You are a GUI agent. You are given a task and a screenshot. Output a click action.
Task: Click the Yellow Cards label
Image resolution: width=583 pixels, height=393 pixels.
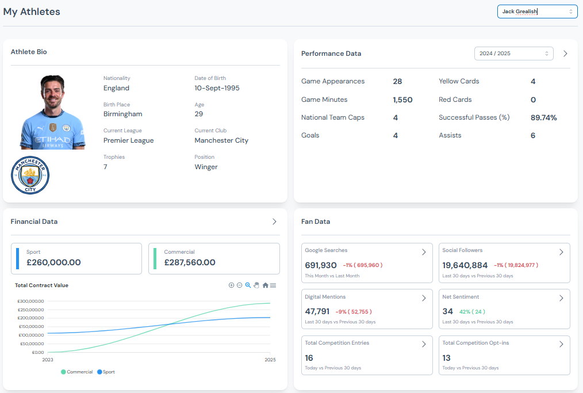tap(459, 81)
